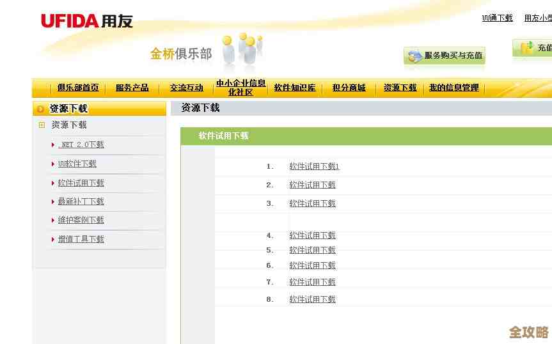Open 软件试用下载 sidebar link

pyautogui.click(x=81, y=183)
